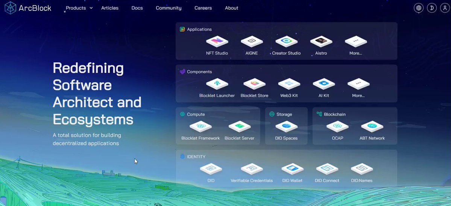
Task: Click the Applications section header icon
Action: (182, 29)
